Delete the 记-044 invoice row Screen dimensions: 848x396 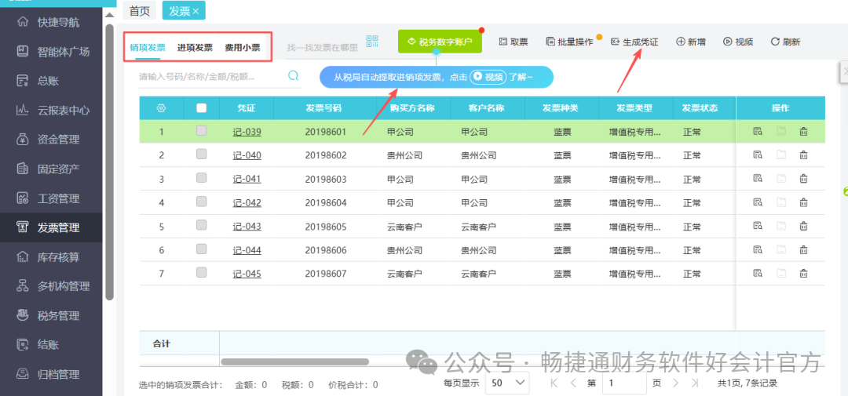pos(804,250)
